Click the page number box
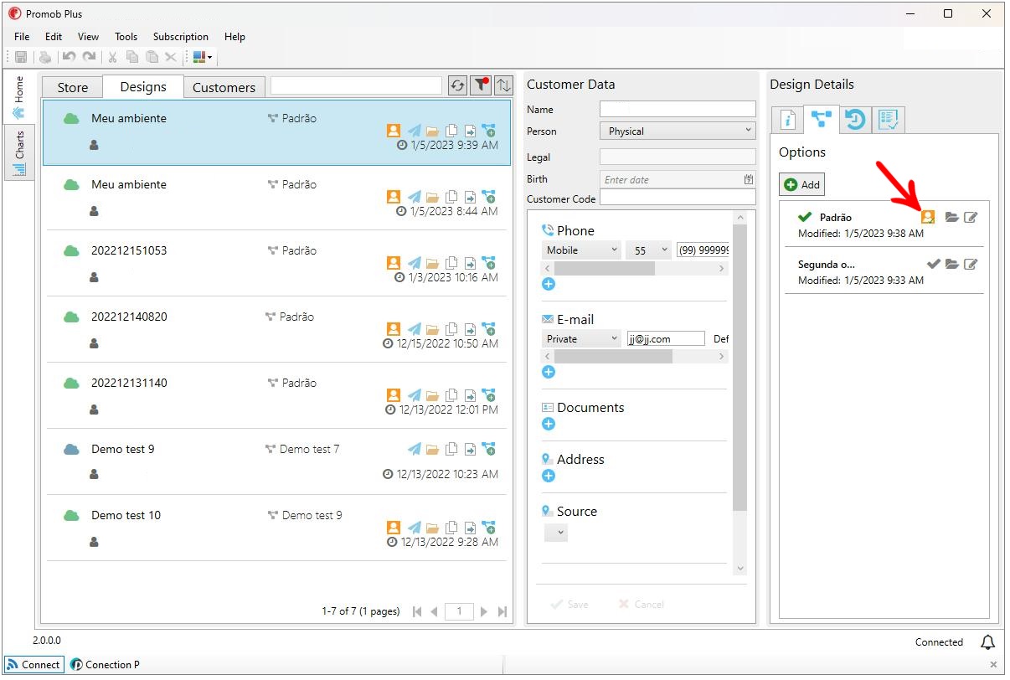1010x680 pixels. [459, 611]
